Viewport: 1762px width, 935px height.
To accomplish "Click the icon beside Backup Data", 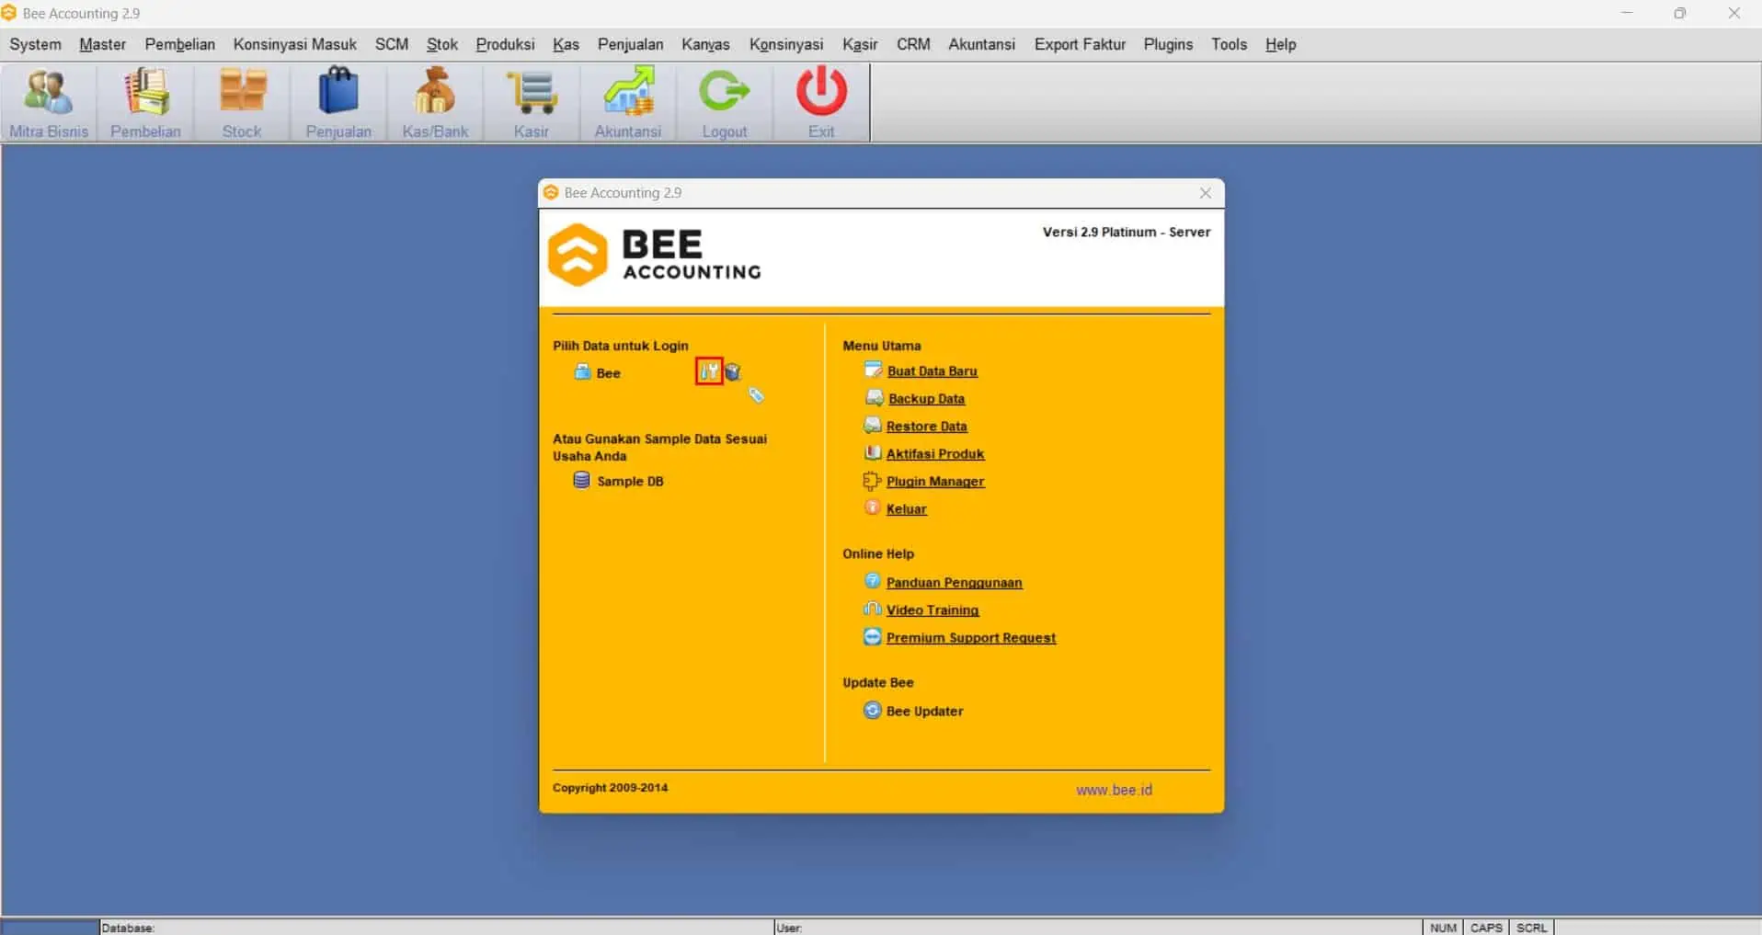I will (x=874, y=398).
